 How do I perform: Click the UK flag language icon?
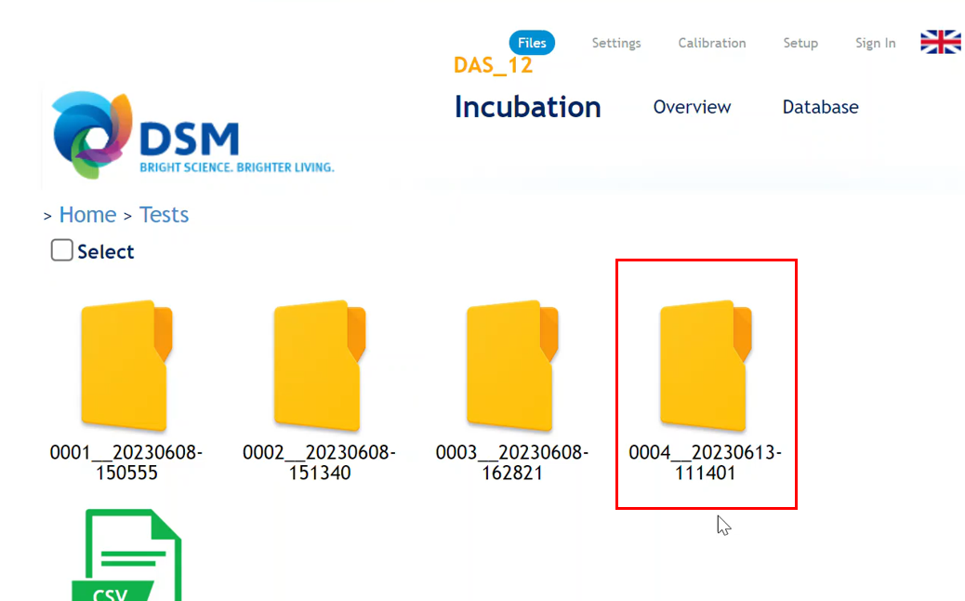point(940,42)
